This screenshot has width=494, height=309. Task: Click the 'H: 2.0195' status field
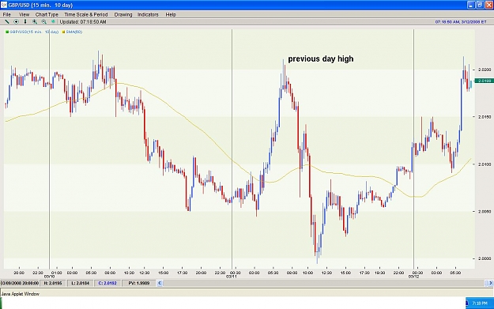pos(53,283)
